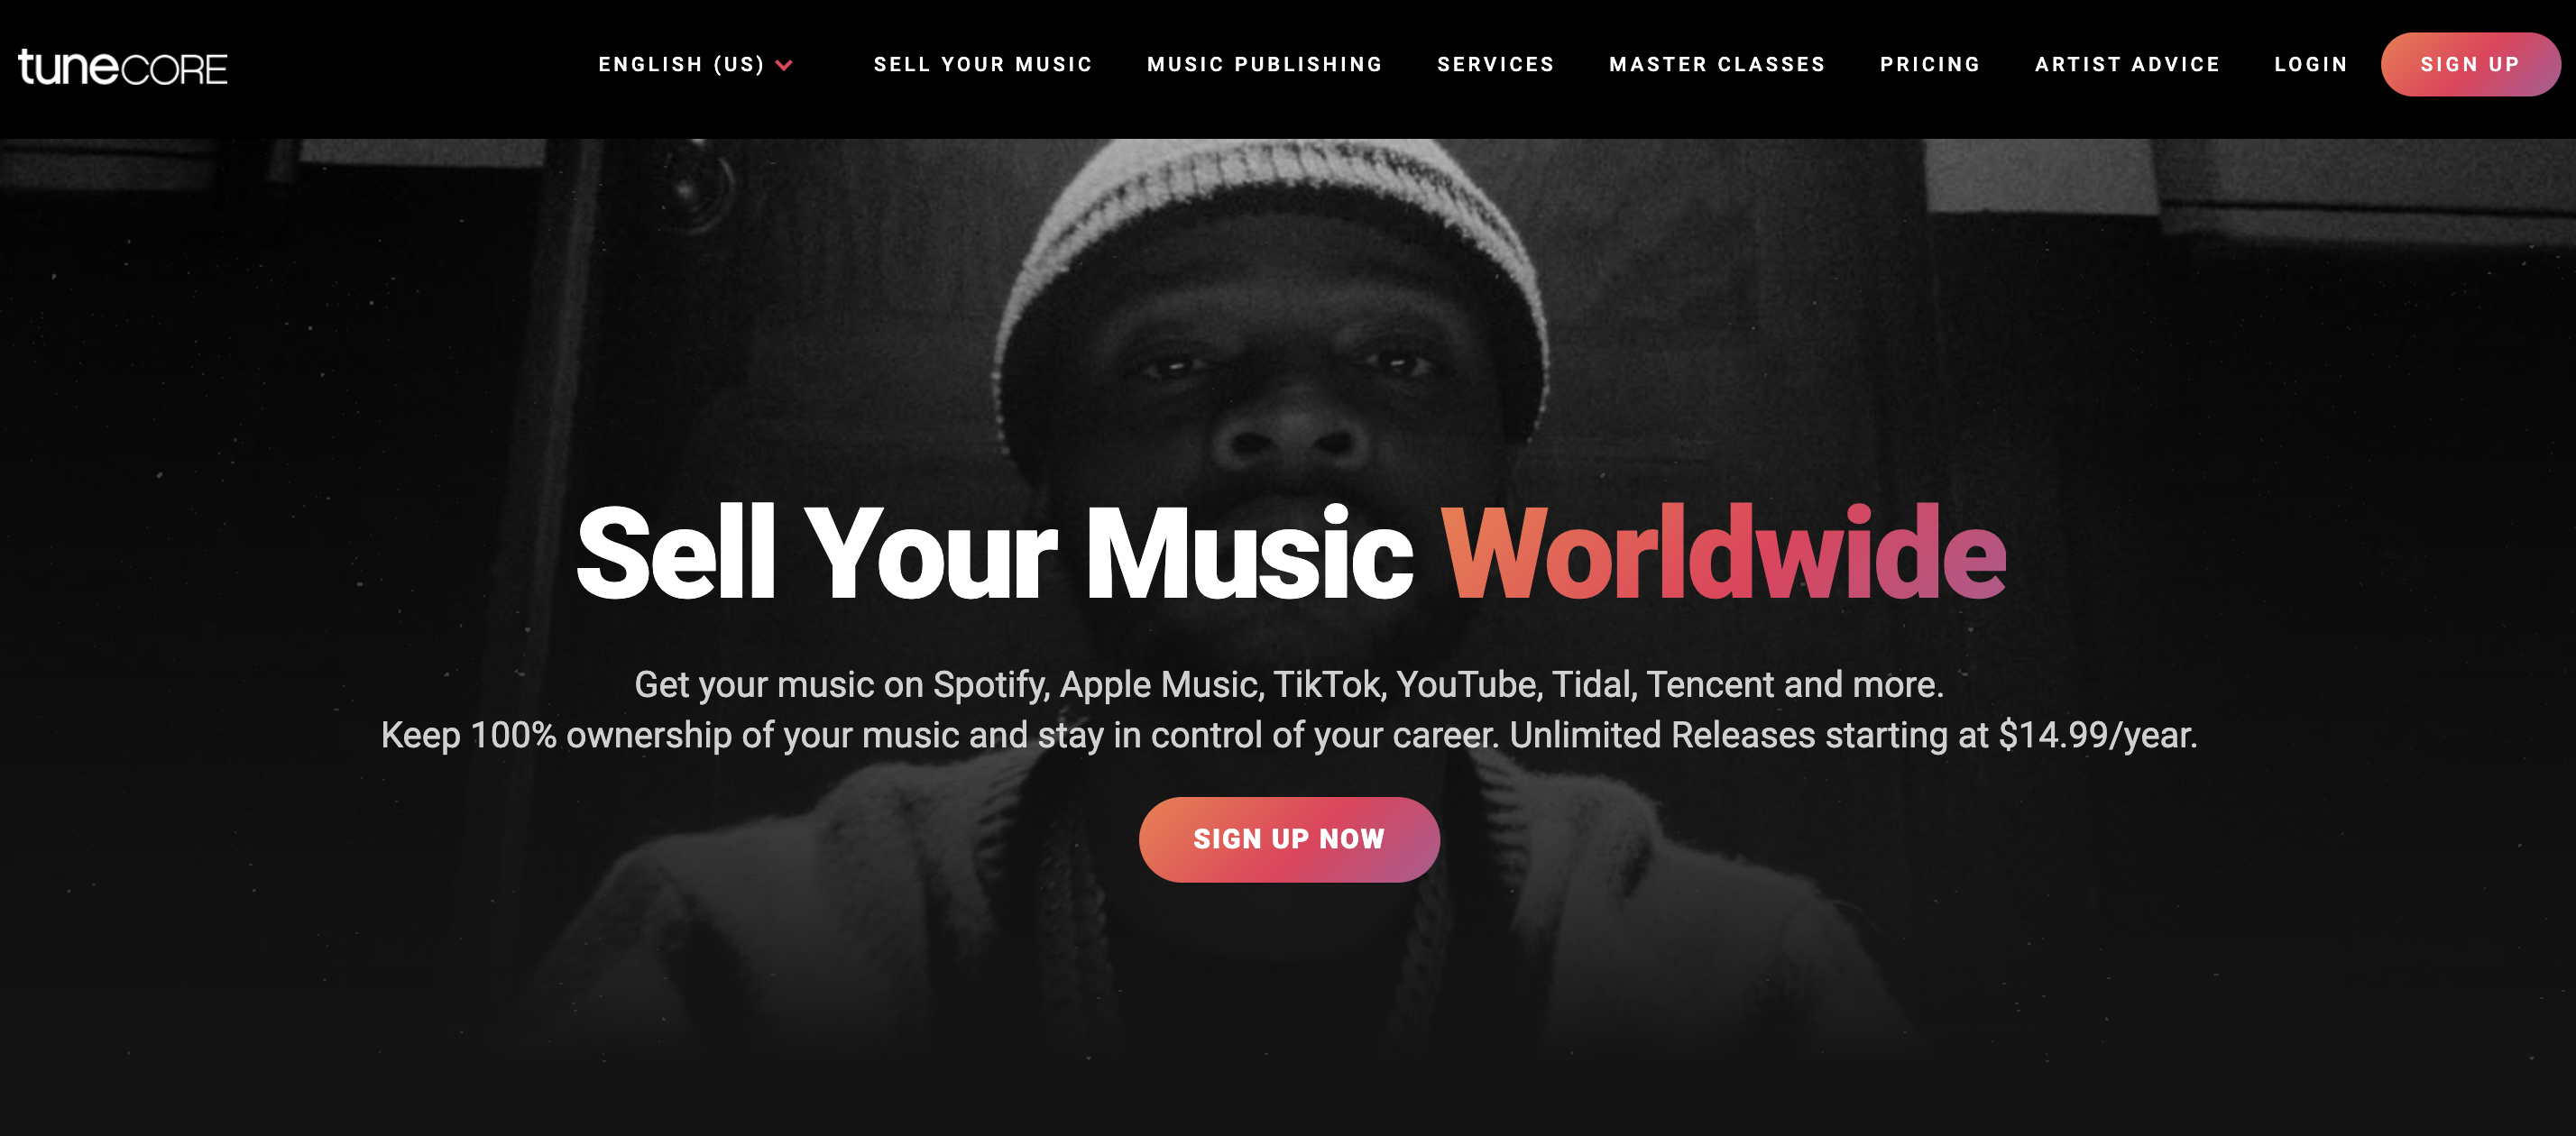Select the Pricing menu tab

click(1930, 66)
